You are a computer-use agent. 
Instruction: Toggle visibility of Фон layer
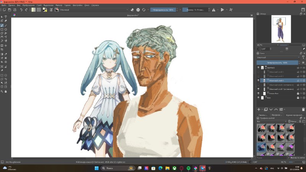click(259, 98)
